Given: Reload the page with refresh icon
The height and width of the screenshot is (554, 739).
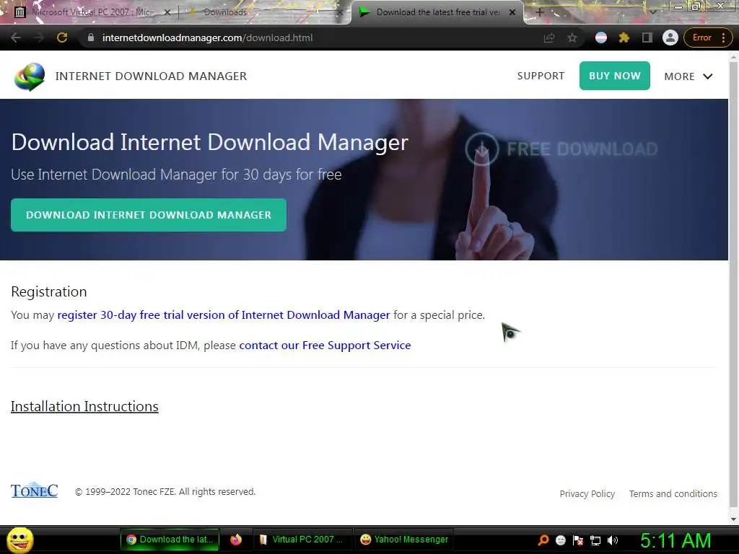Looking at the screenshot, I should point(62,38).
